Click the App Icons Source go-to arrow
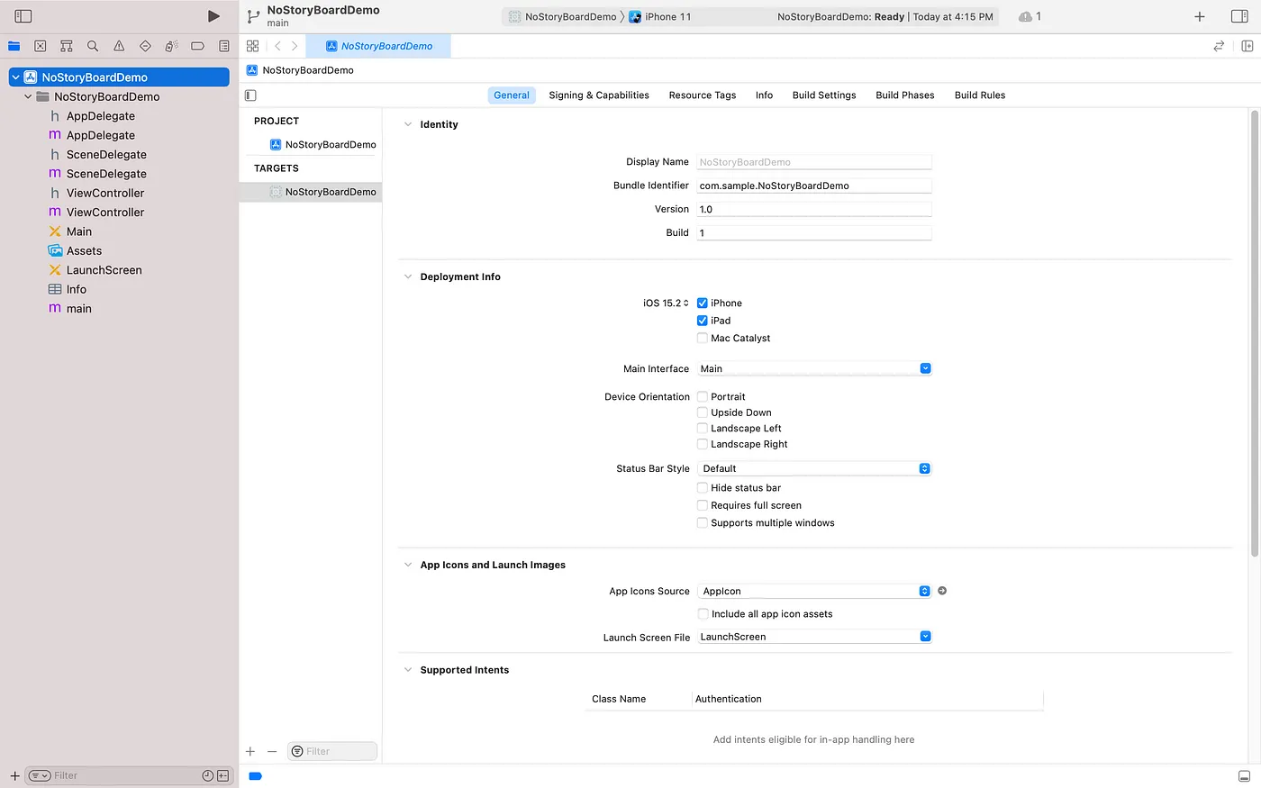Screen dimensions: 1261x788 (942, 591)
